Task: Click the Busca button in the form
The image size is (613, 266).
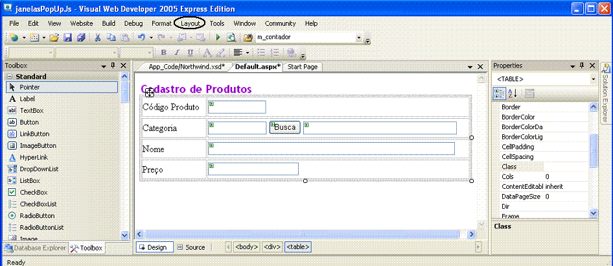Action: (x=285, y=128)
